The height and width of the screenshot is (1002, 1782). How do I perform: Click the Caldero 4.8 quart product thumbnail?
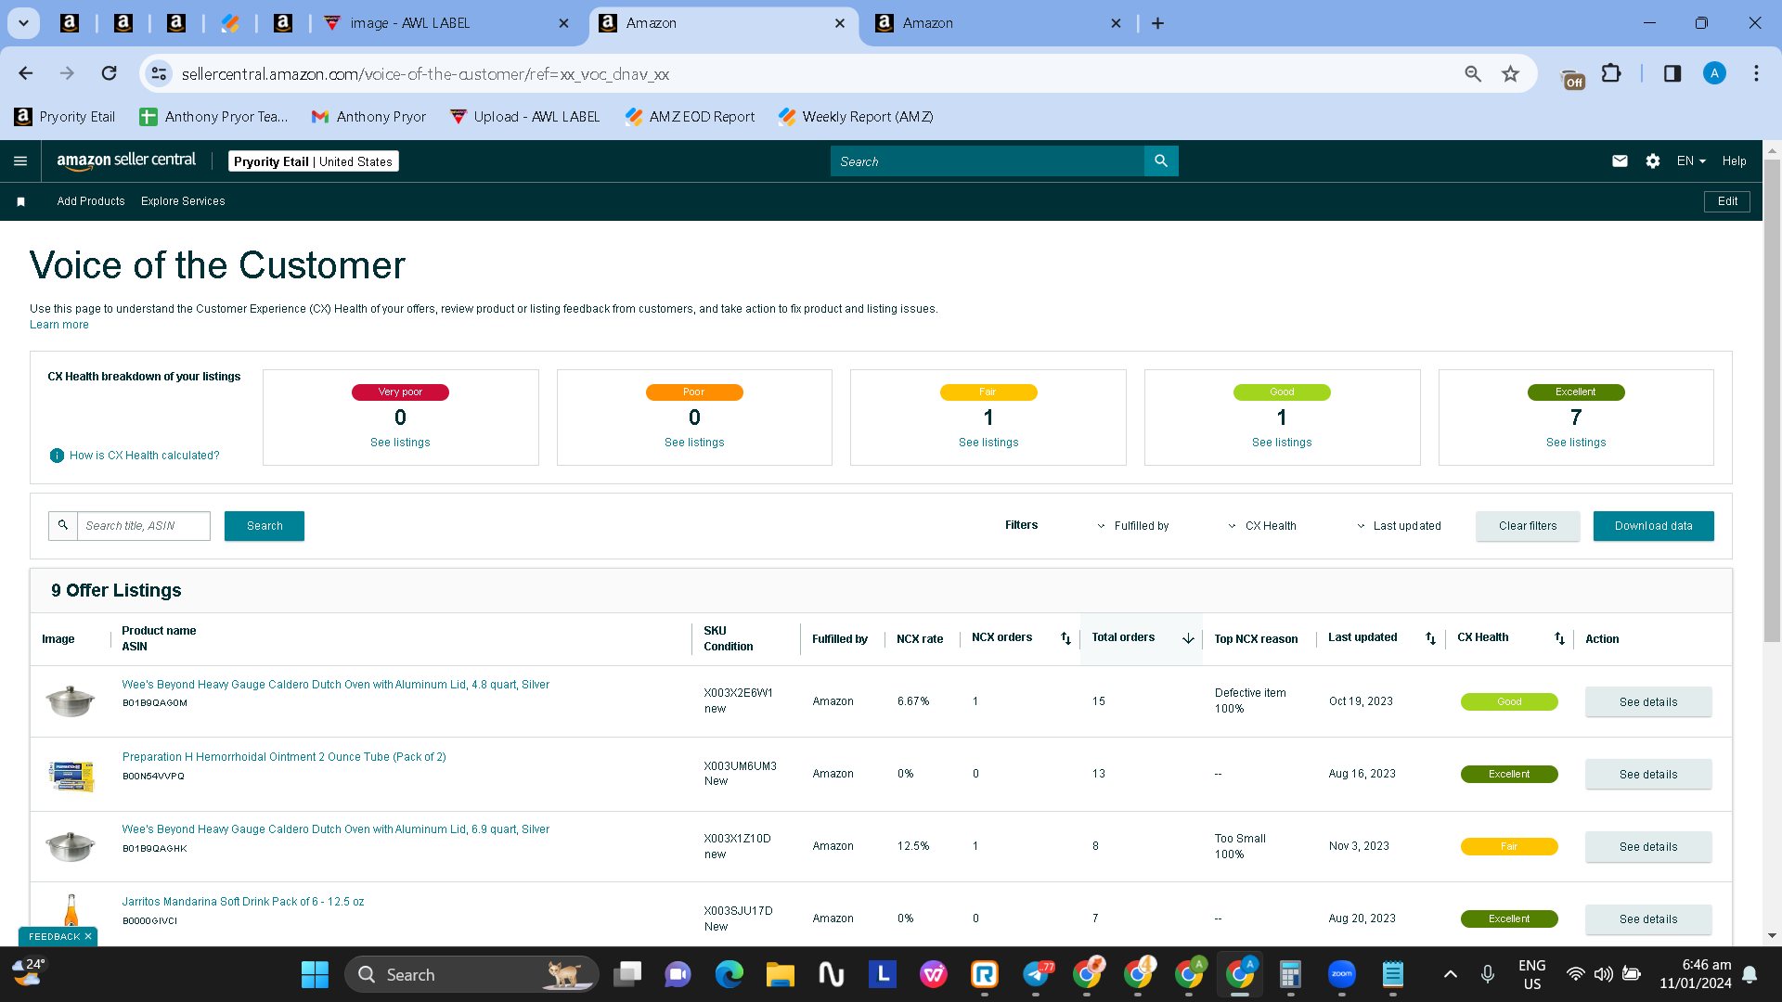71,700
